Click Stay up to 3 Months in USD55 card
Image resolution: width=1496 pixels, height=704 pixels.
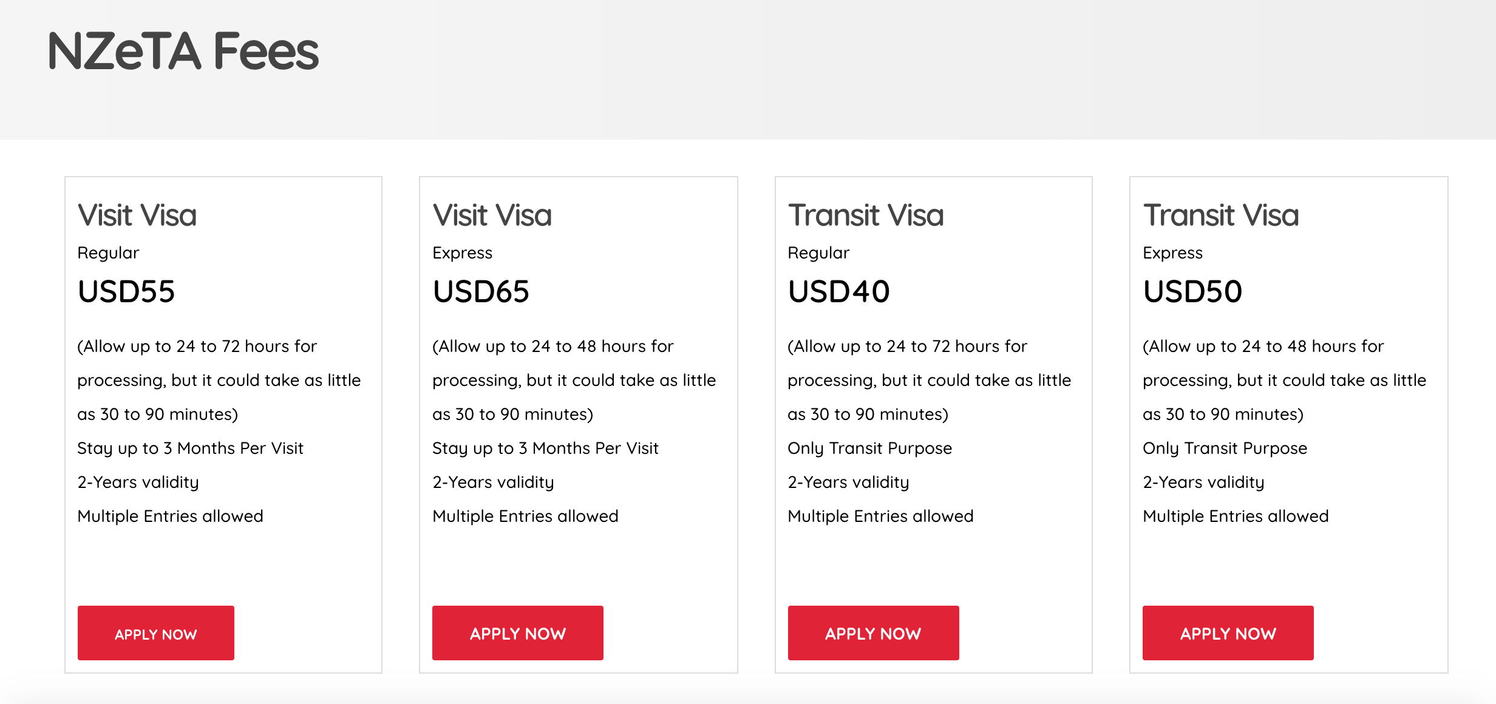(190, 448)
